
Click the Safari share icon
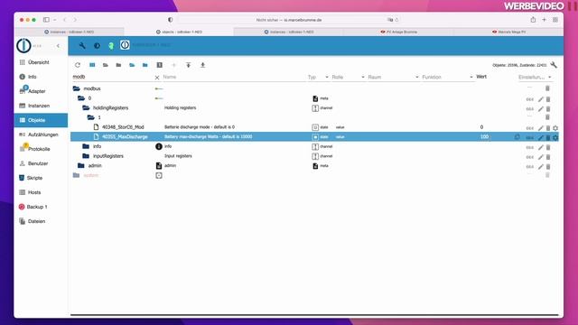[x=533, y=20]
